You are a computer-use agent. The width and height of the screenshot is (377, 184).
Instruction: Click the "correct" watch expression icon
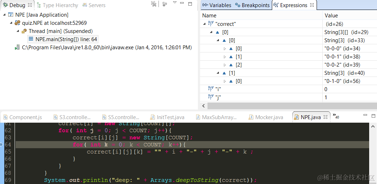click(x=211, y=24)
